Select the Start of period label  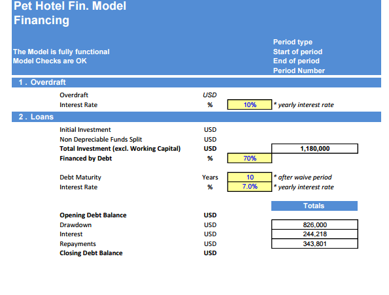[297, 52]
